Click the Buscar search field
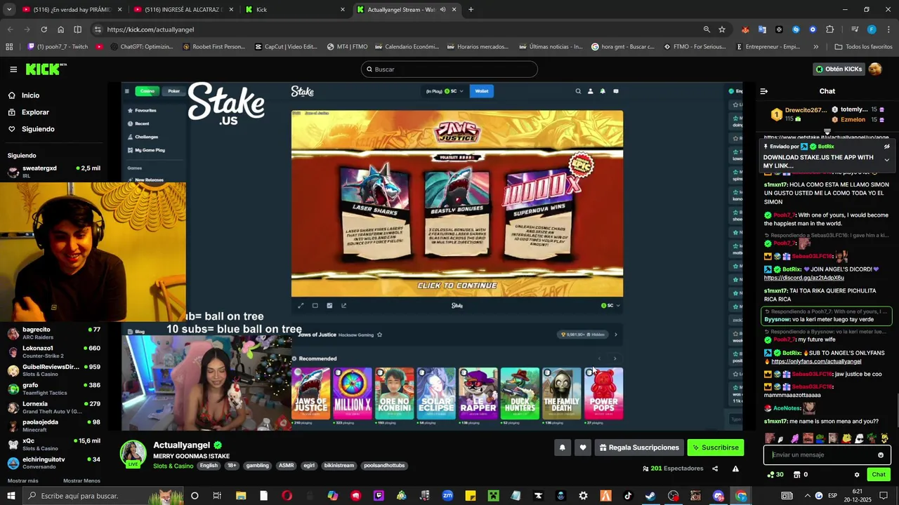 pyautogui.click(x=449, y=69)
